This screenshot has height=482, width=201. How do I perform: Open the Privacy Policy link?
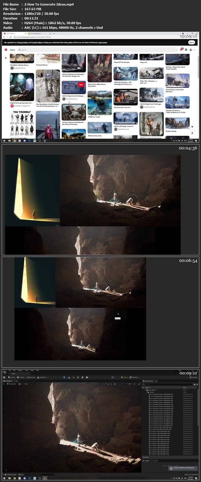(x=23, y=42)
